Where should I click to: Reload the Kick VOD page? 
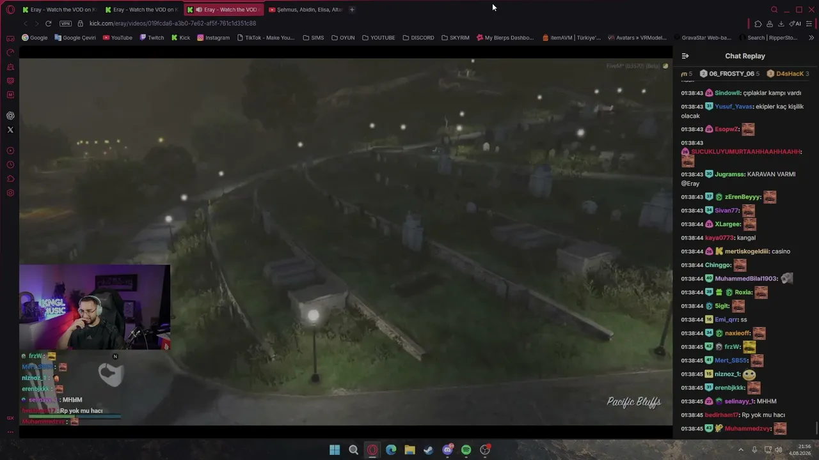48,24
